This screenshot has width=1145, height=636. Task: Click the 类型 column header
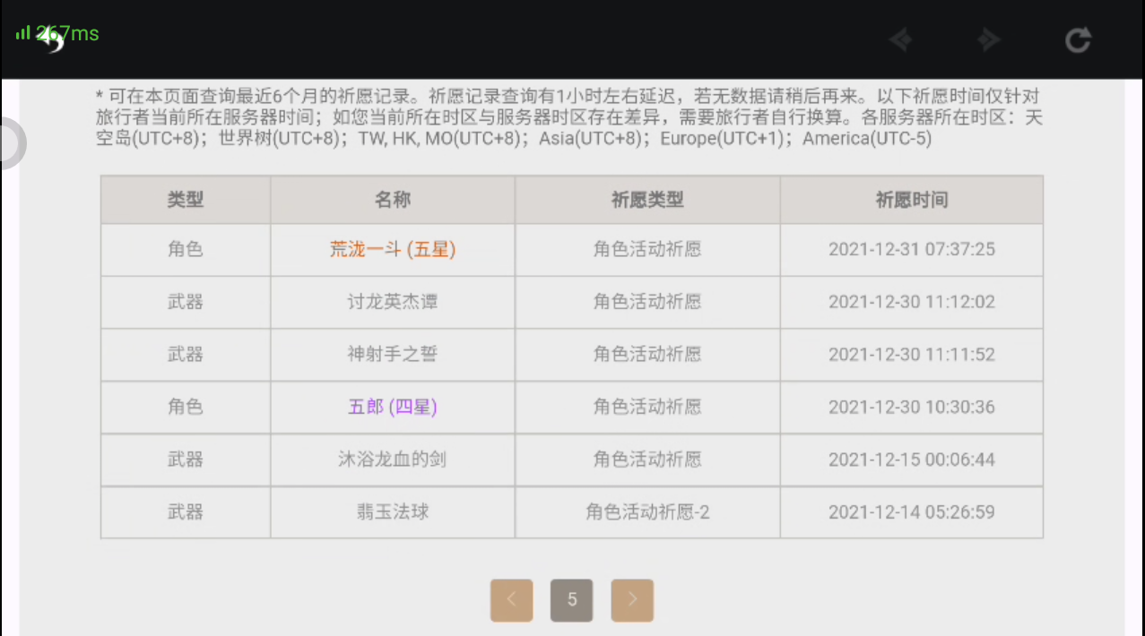tap(186, 200)
